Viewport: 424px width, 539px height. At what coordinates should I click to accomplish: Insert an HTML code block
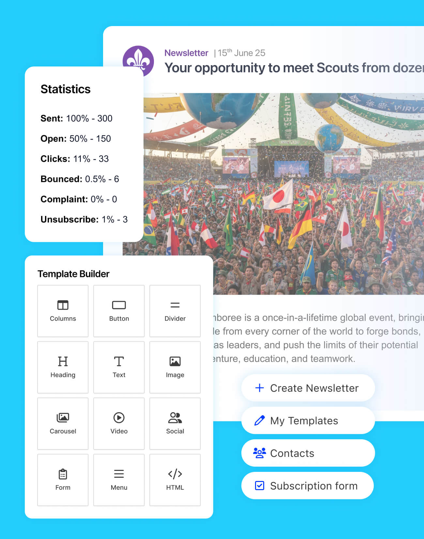175,480
